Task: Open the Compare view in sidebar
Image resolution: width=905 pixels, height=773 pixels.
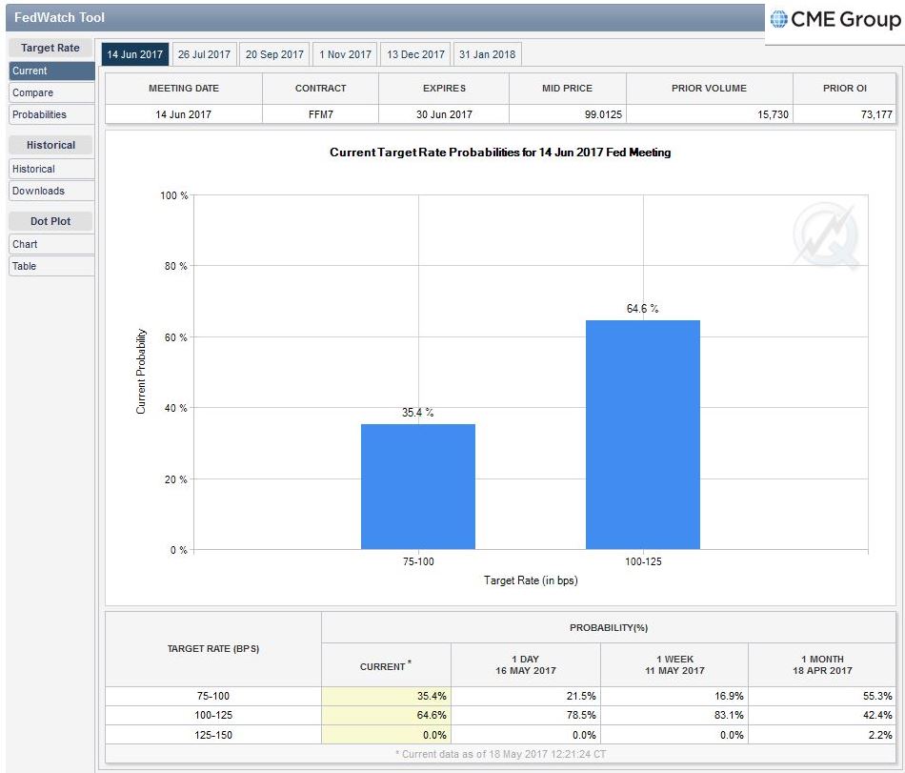Action: click(x=51, y=92)
